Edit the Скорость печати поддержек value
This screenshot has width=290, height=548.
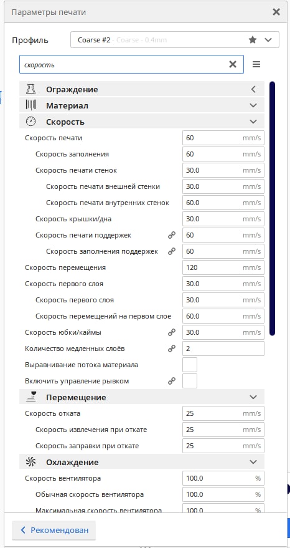pos(223,235)
